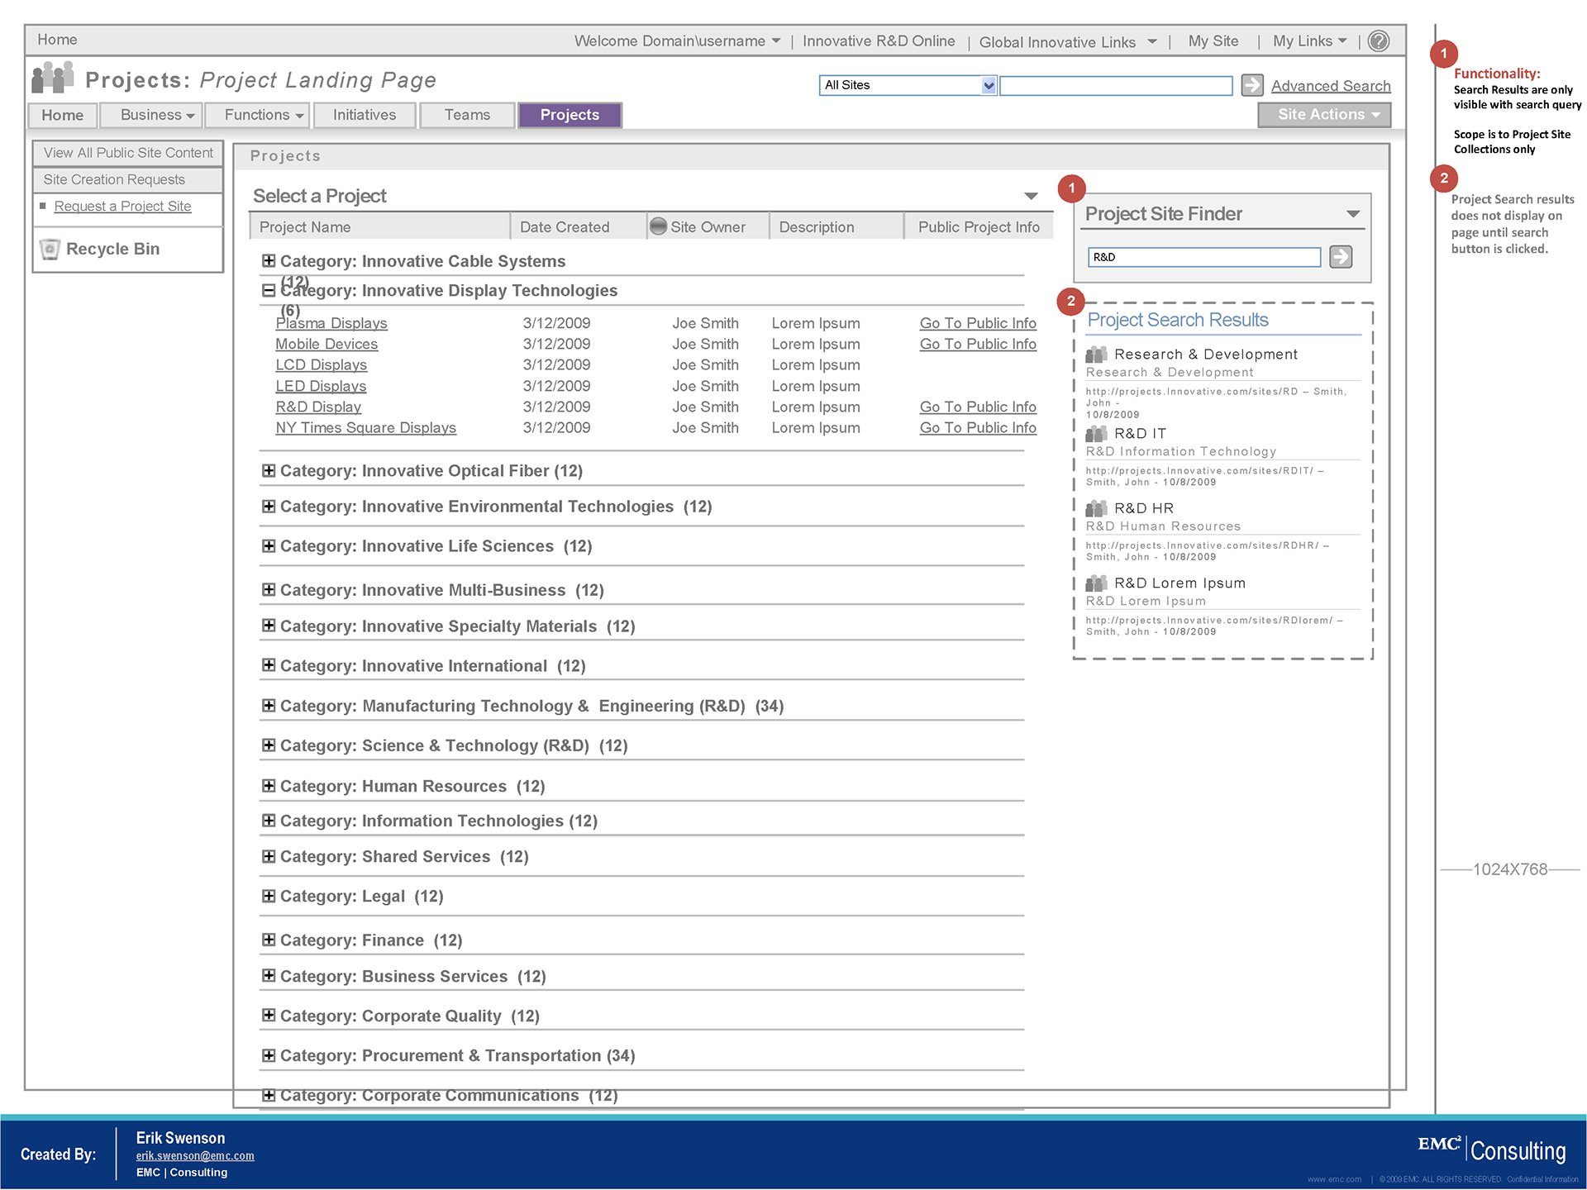Click the top search go arrow button

(1252, 85)
